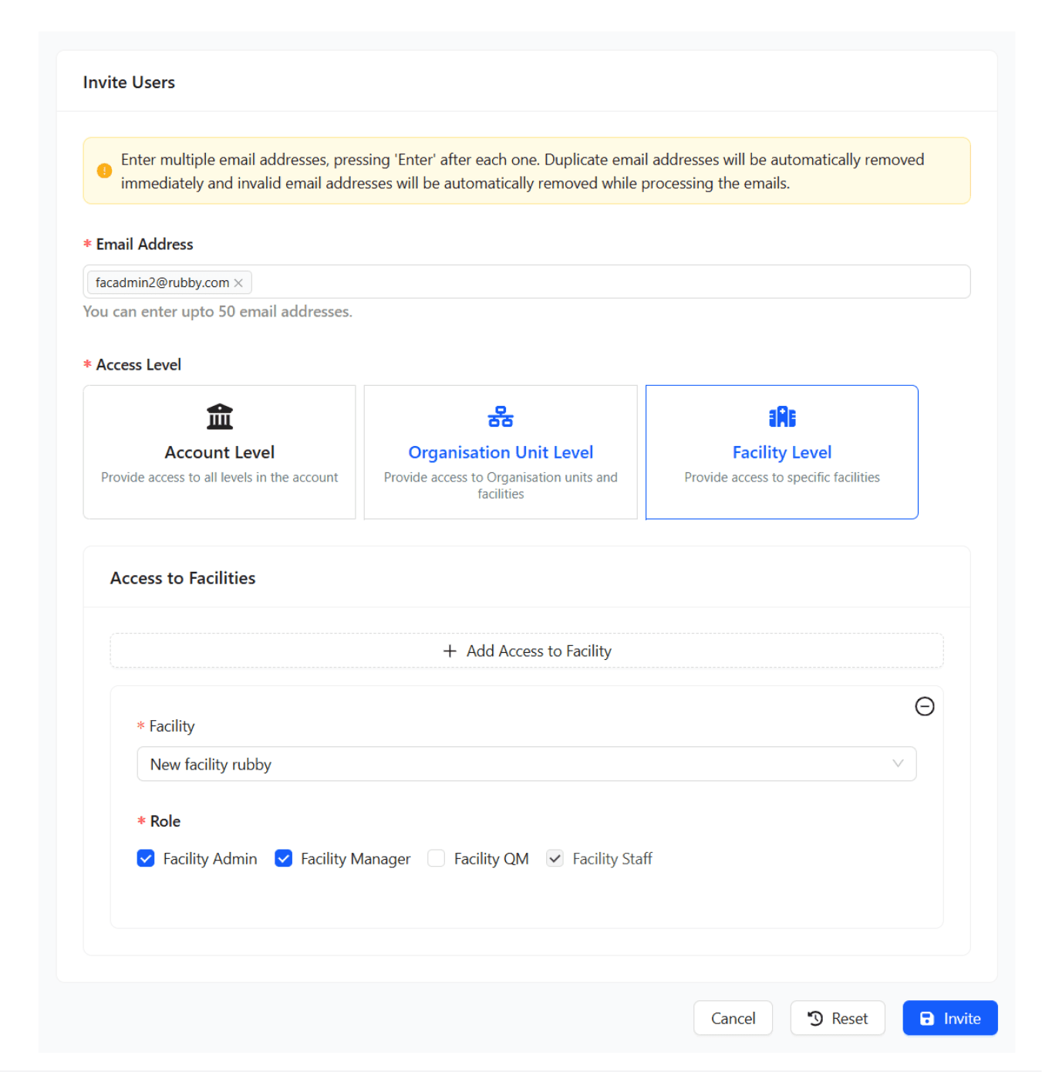Expand Facility select using chevron arrow
This screenshot has height=1072, width=1042.
click(x=897, y=764)
